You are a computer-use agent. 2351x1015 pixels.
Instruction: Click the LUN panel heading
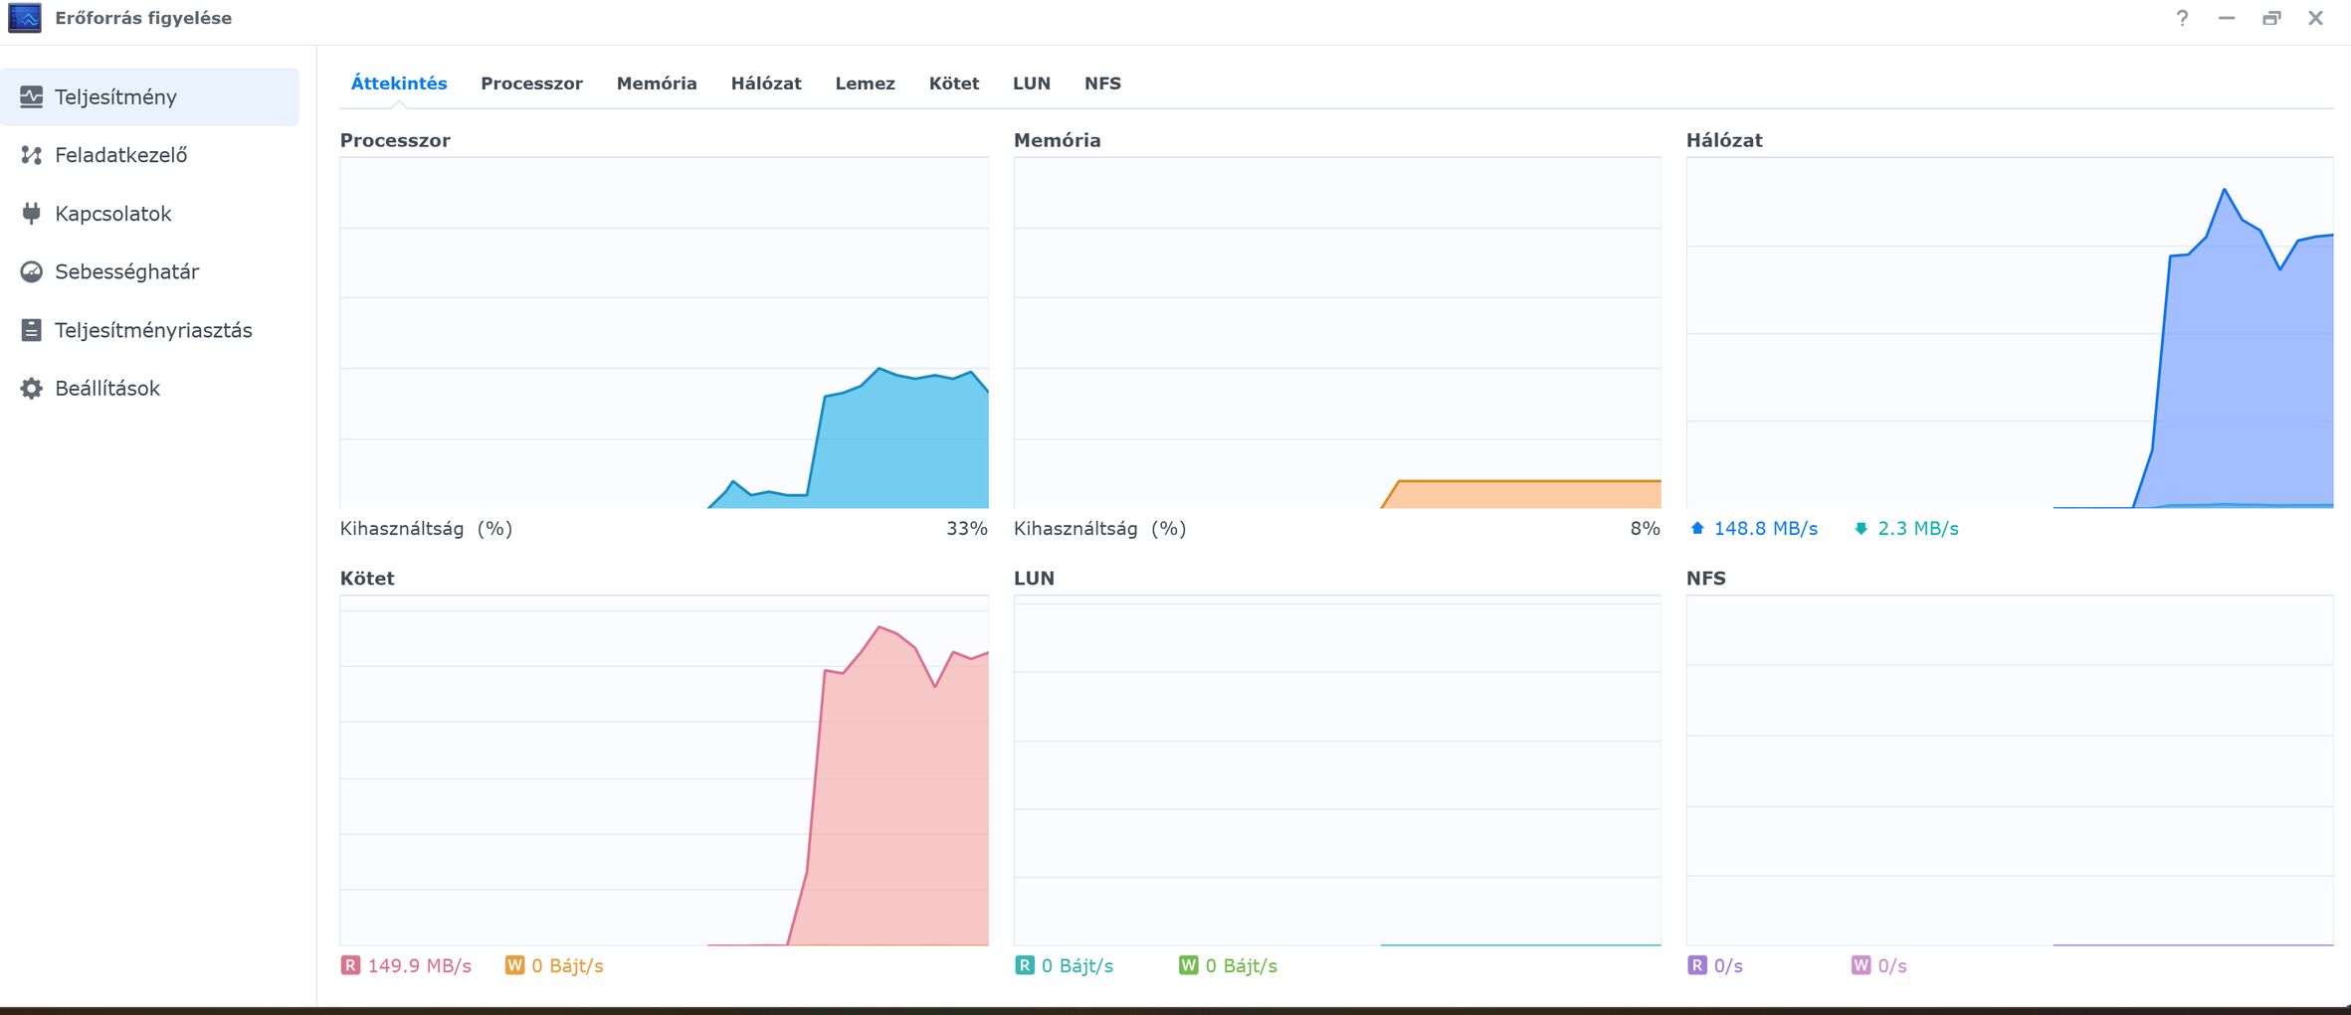pyautogui.click(x=1034, y=579)
